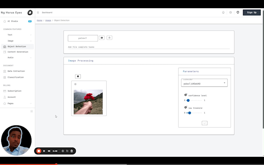Screen dimensions: 264x165
Task: Select Object Detection in sidebar
Action: [17, 47]
